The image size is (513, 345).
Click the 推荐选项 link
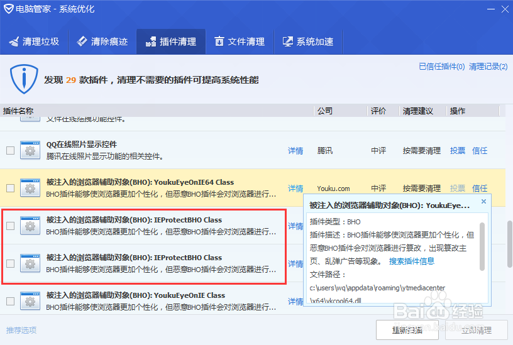21,331
